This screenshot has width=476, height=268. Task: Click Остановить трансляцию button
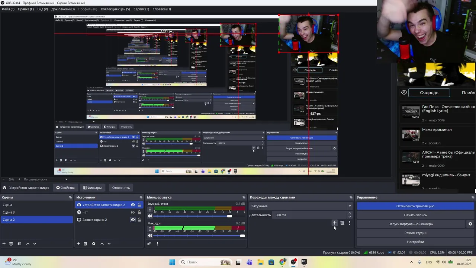click(415, 206)
